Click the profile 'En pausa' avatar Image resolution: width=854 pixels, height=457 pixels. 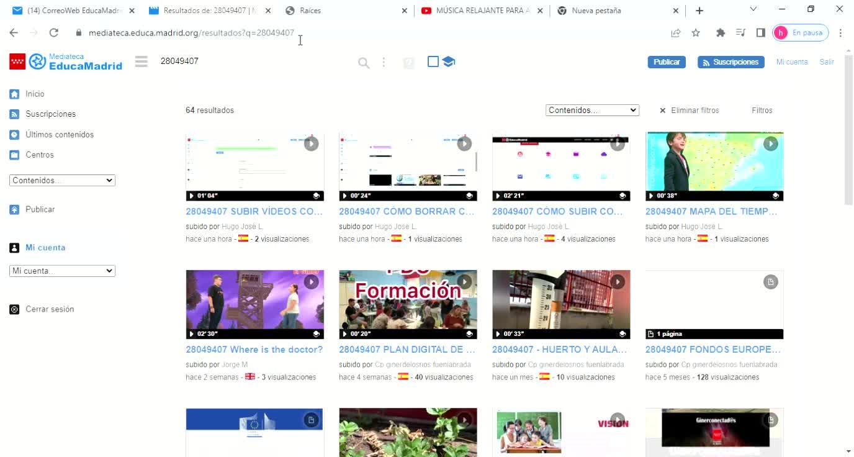pos(800,33)
